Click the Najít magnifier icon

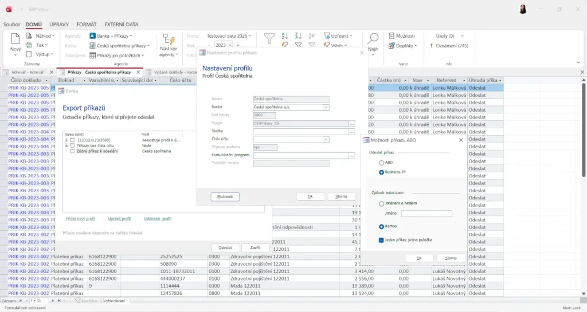point(373,39)
